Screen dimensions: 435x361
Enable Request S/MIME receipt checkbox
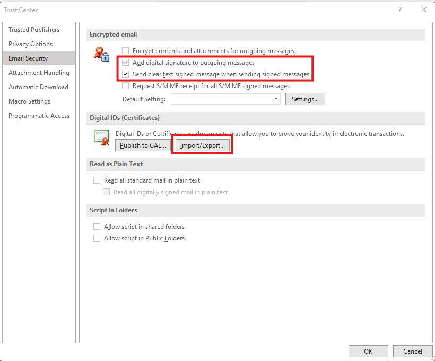coord(126,86)
